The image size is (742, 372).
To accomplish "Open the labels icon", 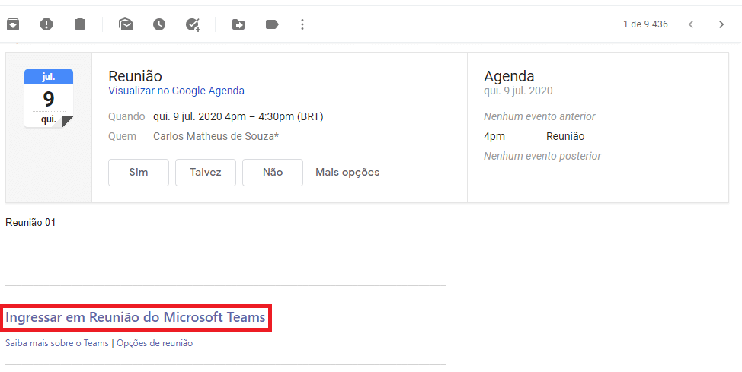I will pyautogui.click(x=272, y=24).
